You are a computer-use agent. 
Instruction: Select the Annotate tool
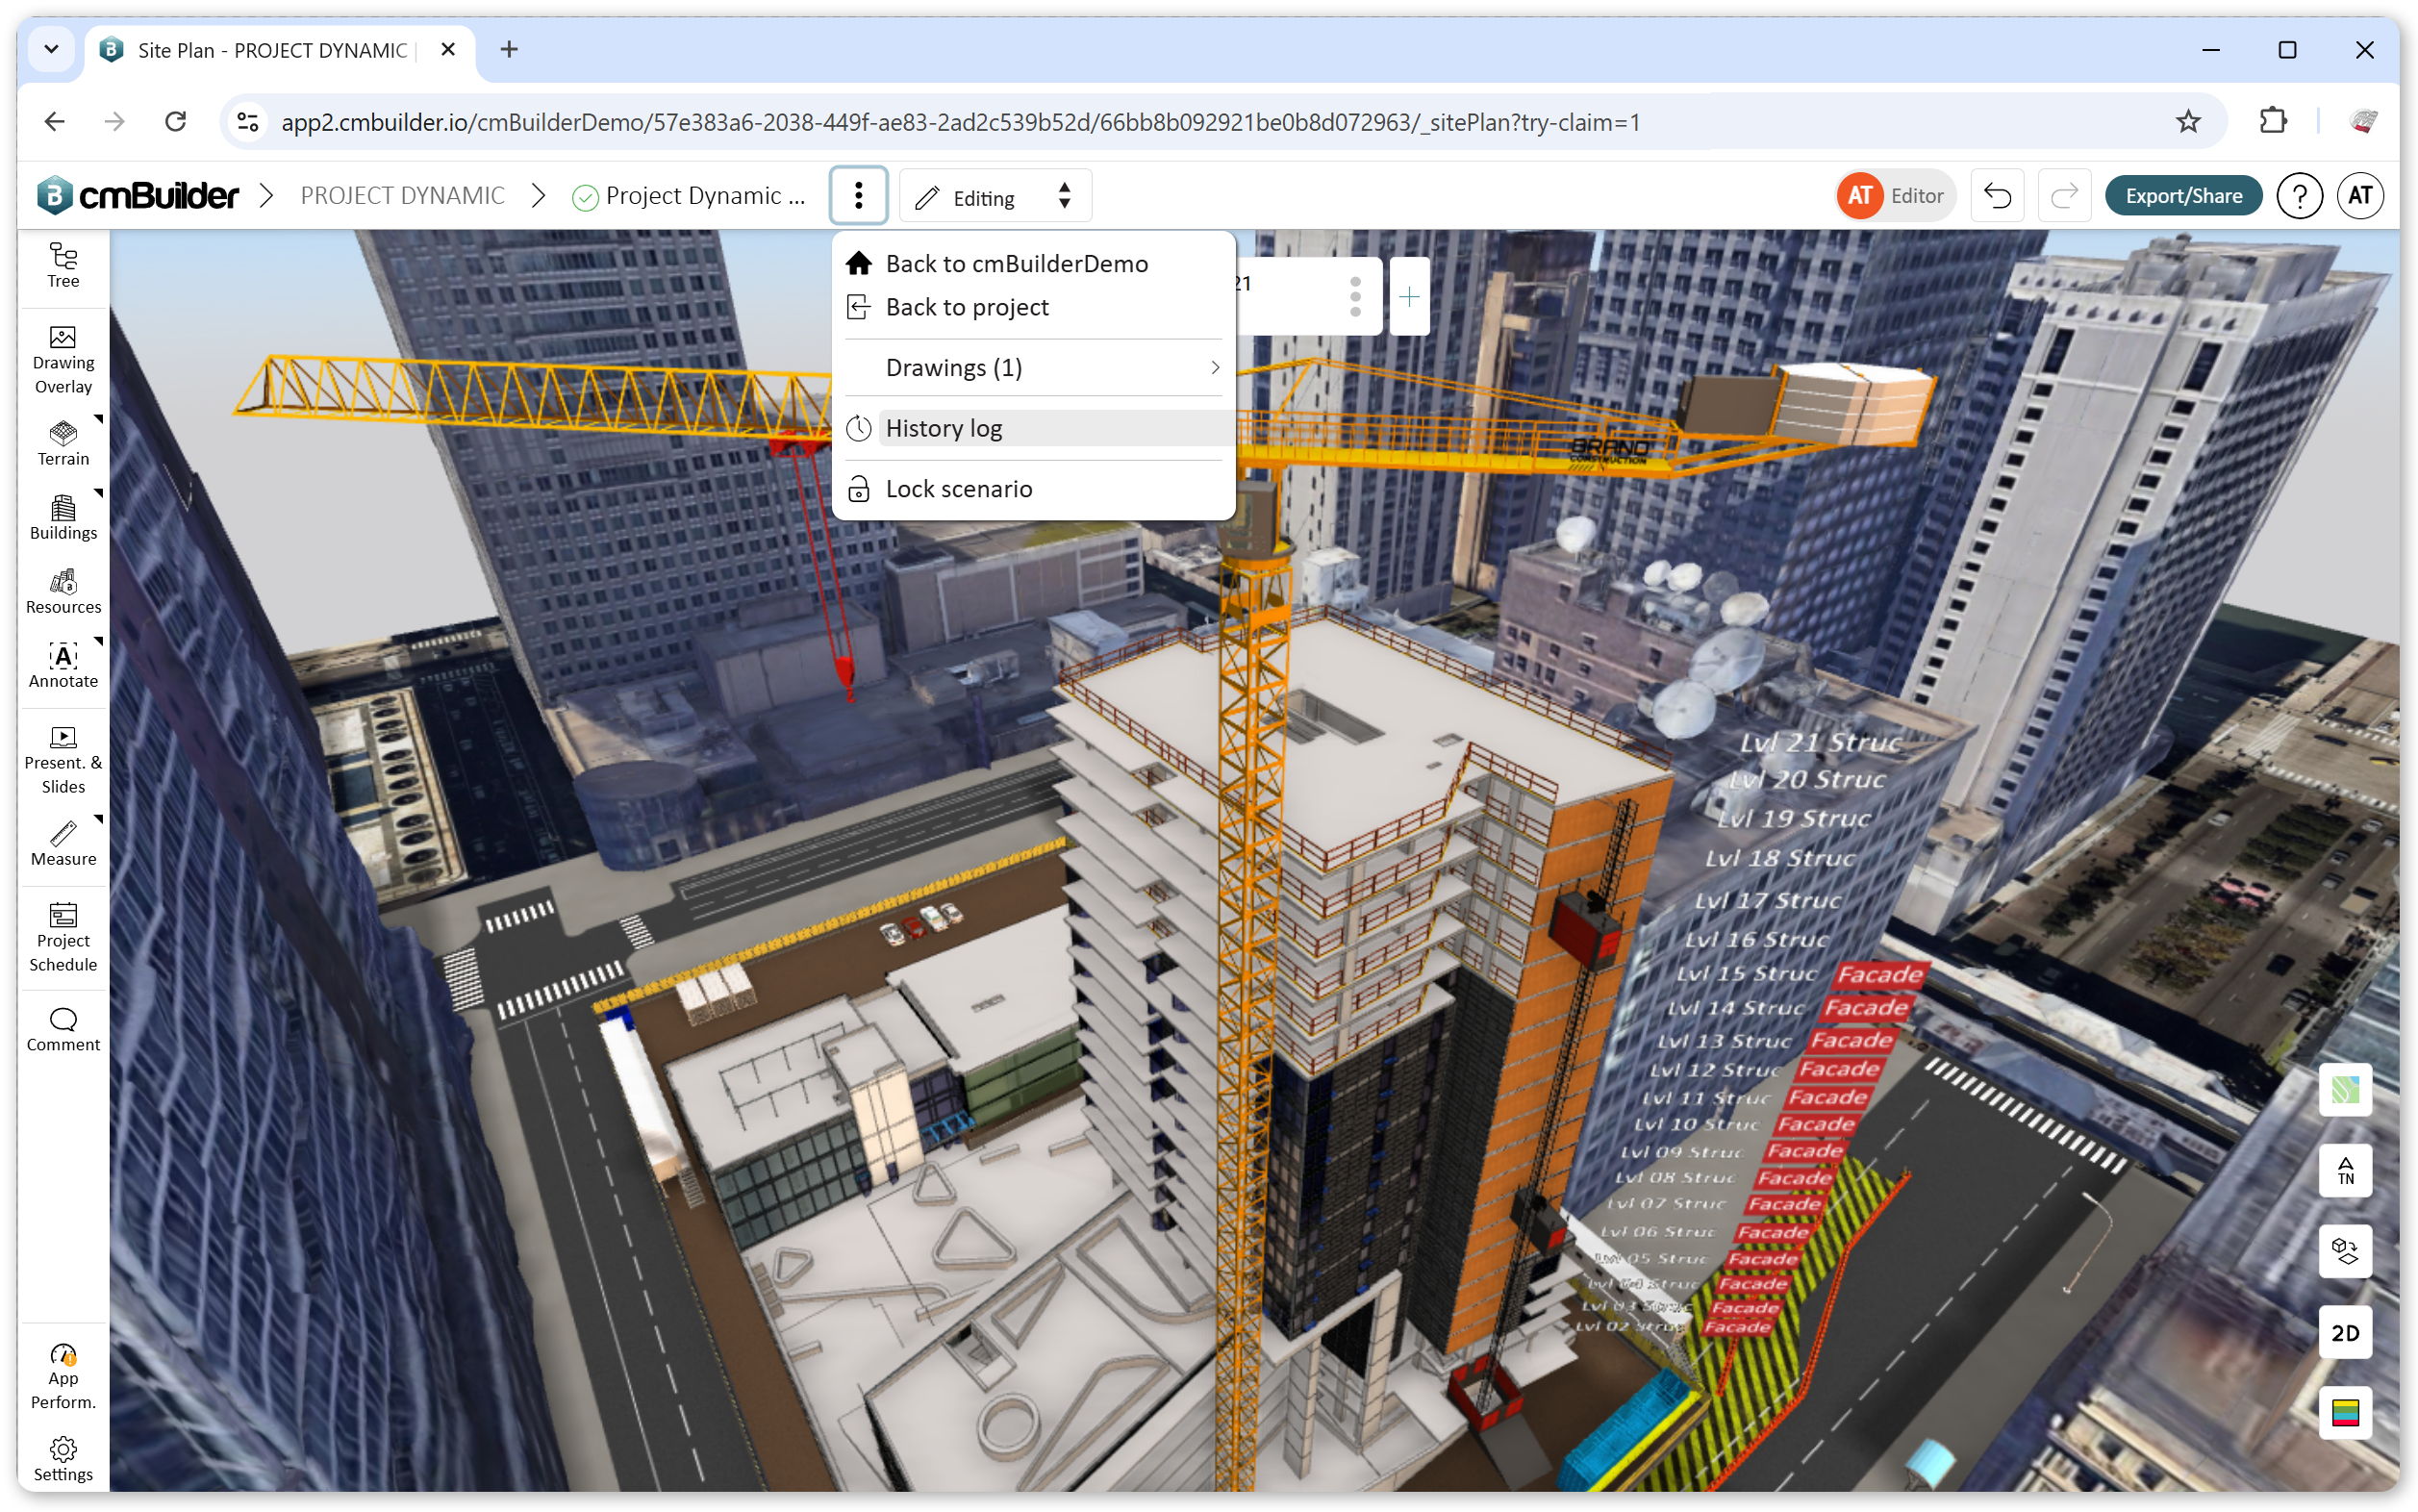pyautogui.click(x=63, y=665)
